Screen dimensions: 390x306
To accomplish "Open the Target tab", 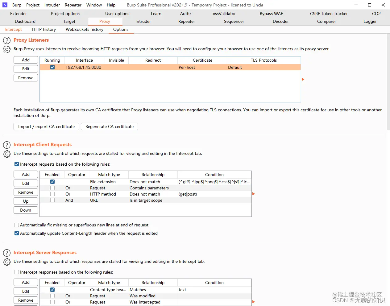I will (x=69, y=21).
